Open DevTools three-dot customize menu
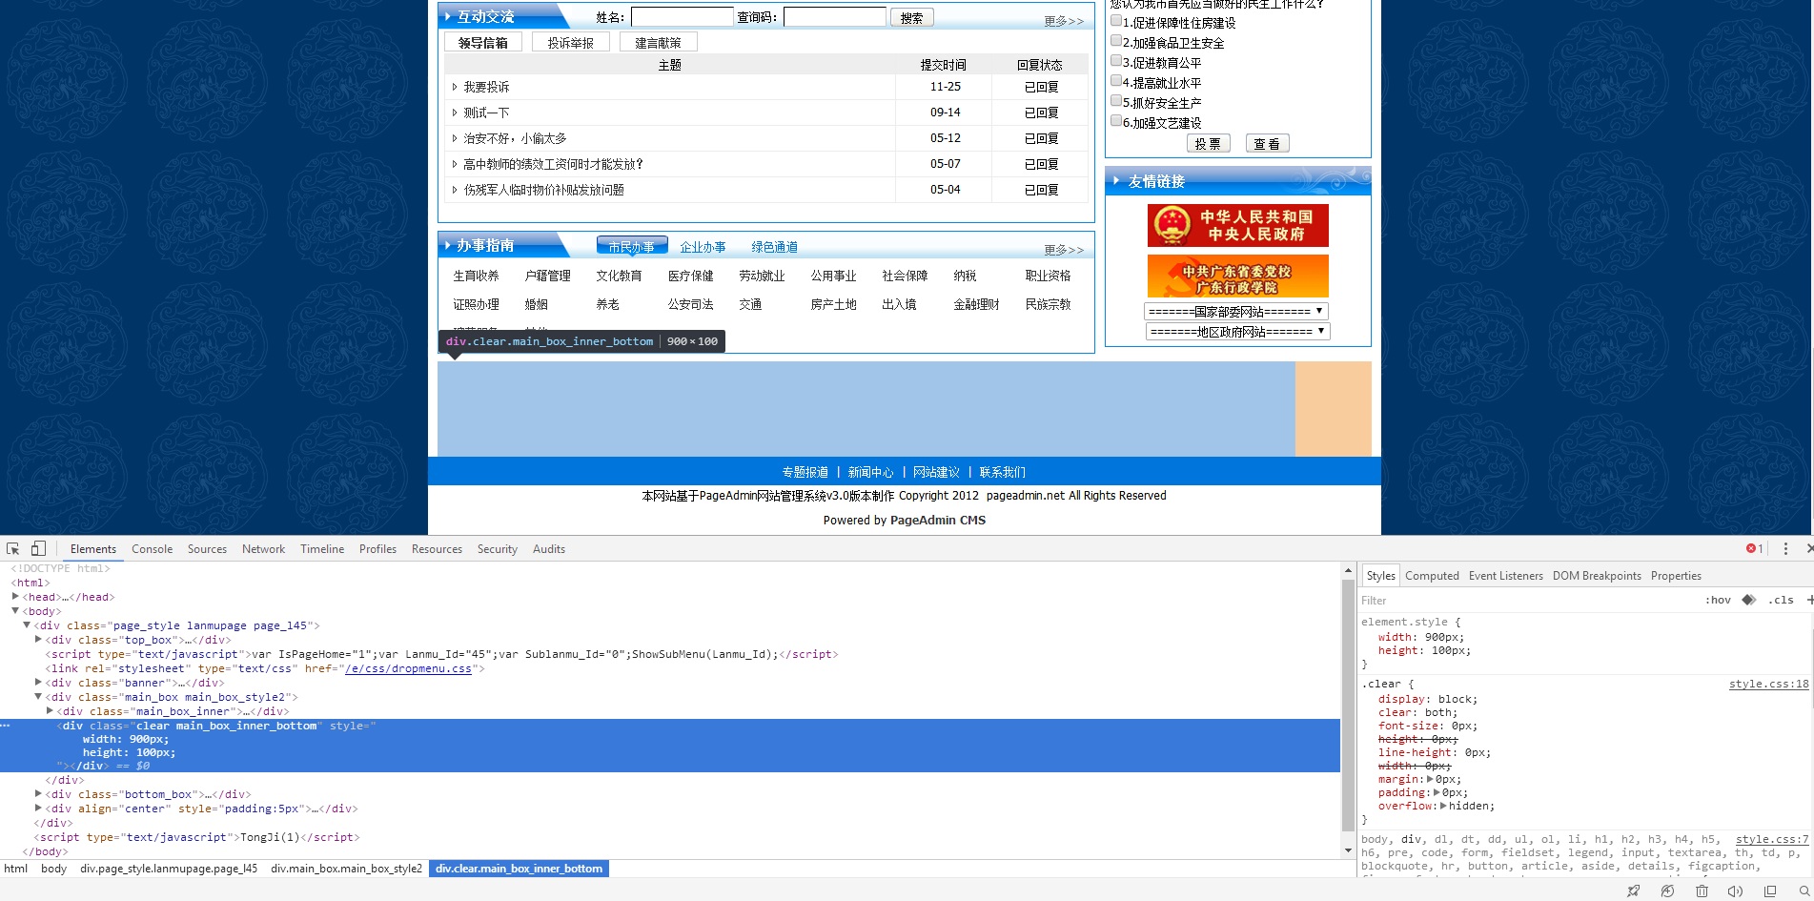Viewport: 1814px width, 901px height. pyautogui.click(x=1785, y=548)
